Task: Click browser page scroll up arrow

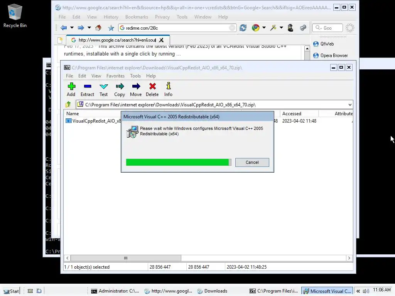Action: click(307, 49)
